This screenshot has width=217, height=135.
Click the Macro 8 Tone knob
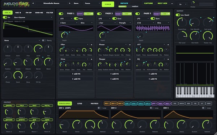pos(47,126)
